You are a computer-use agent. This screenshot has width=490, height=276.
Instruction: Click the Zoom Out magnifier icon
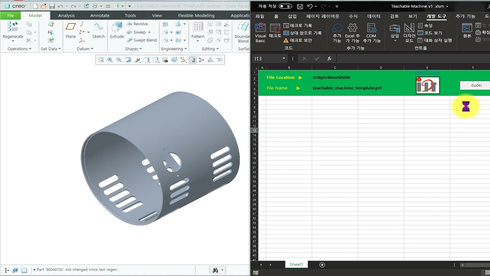(x=119, y=60)
